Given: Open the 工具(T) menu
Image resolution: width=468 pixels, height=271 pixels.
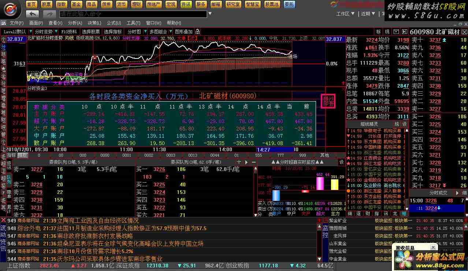Looking at the screenshot, I should (x=133, y=23).
